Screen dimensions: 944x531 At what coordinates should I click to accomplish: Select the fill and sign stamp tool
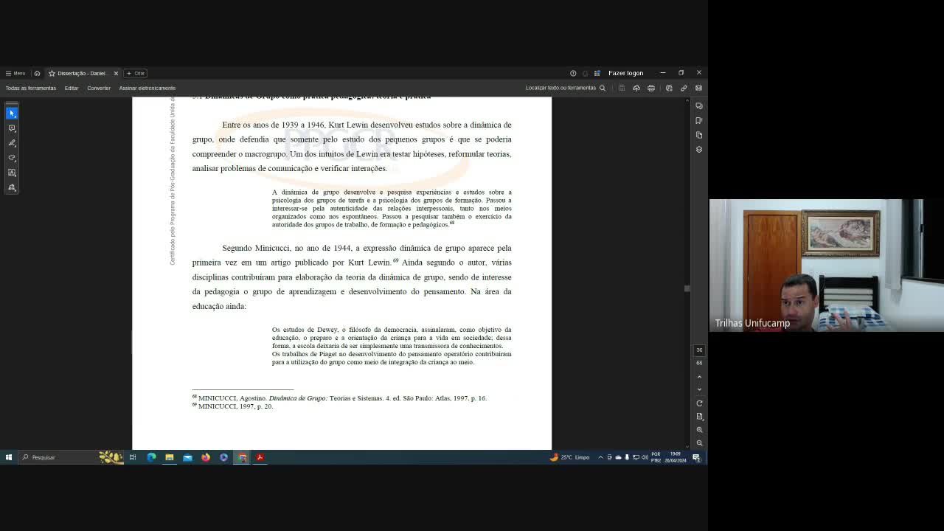pos(12,187)
